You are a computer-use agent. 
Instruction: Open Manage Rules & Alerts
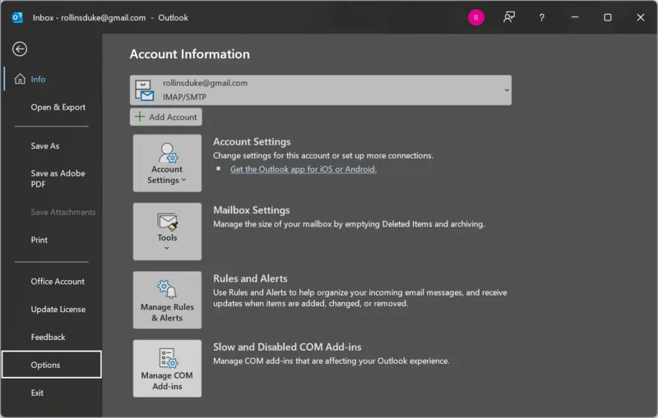167,301
